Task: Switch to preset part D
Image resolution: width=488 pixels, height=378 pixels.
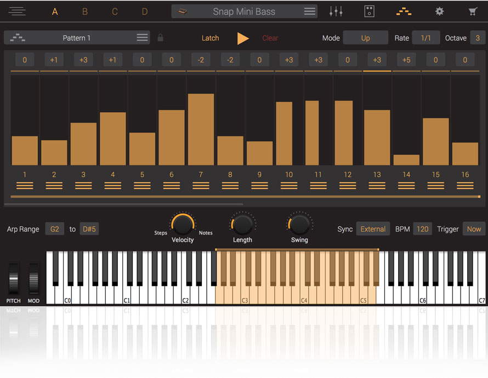Action: coord(145,12)
